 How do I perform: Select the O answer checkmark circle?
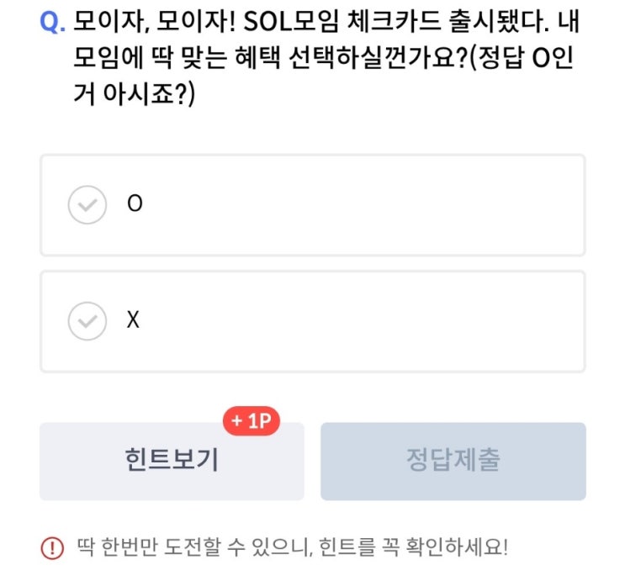point(87,204)
